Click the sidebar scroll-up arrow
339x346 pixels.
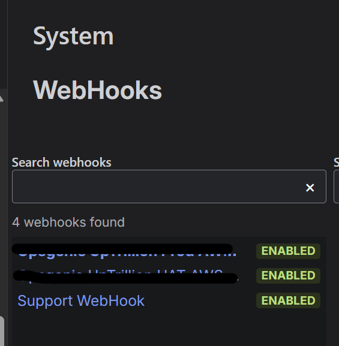[x=2, y=98]
